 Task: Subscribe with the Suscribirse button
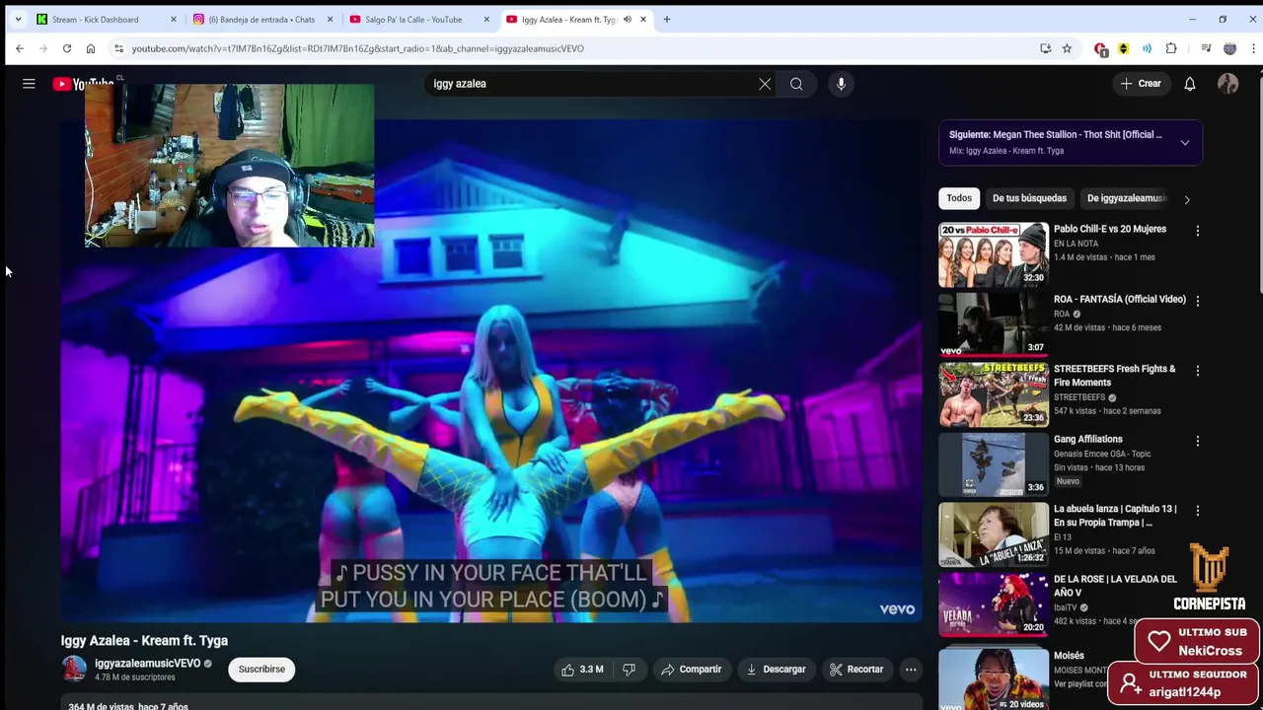coord(261,670)
